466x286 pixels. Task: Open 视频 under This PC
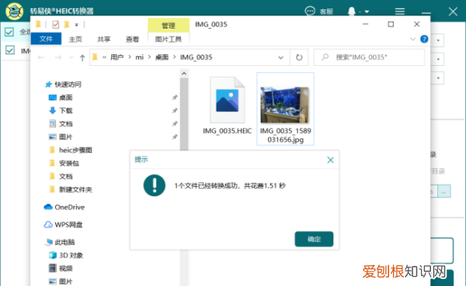(65, 268)
